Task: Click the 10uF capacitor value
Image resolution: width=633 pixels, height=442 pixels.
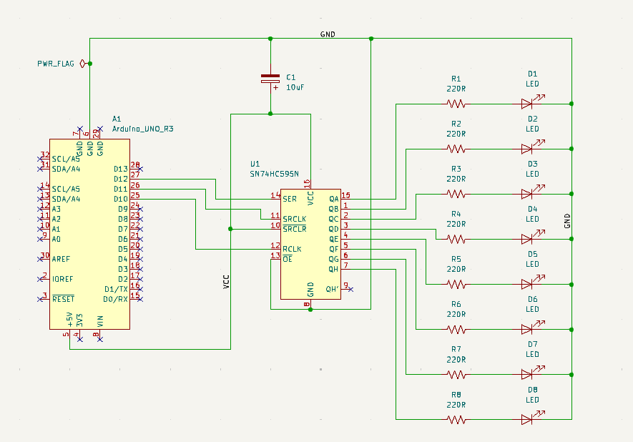Action: (x=295, y=87)
